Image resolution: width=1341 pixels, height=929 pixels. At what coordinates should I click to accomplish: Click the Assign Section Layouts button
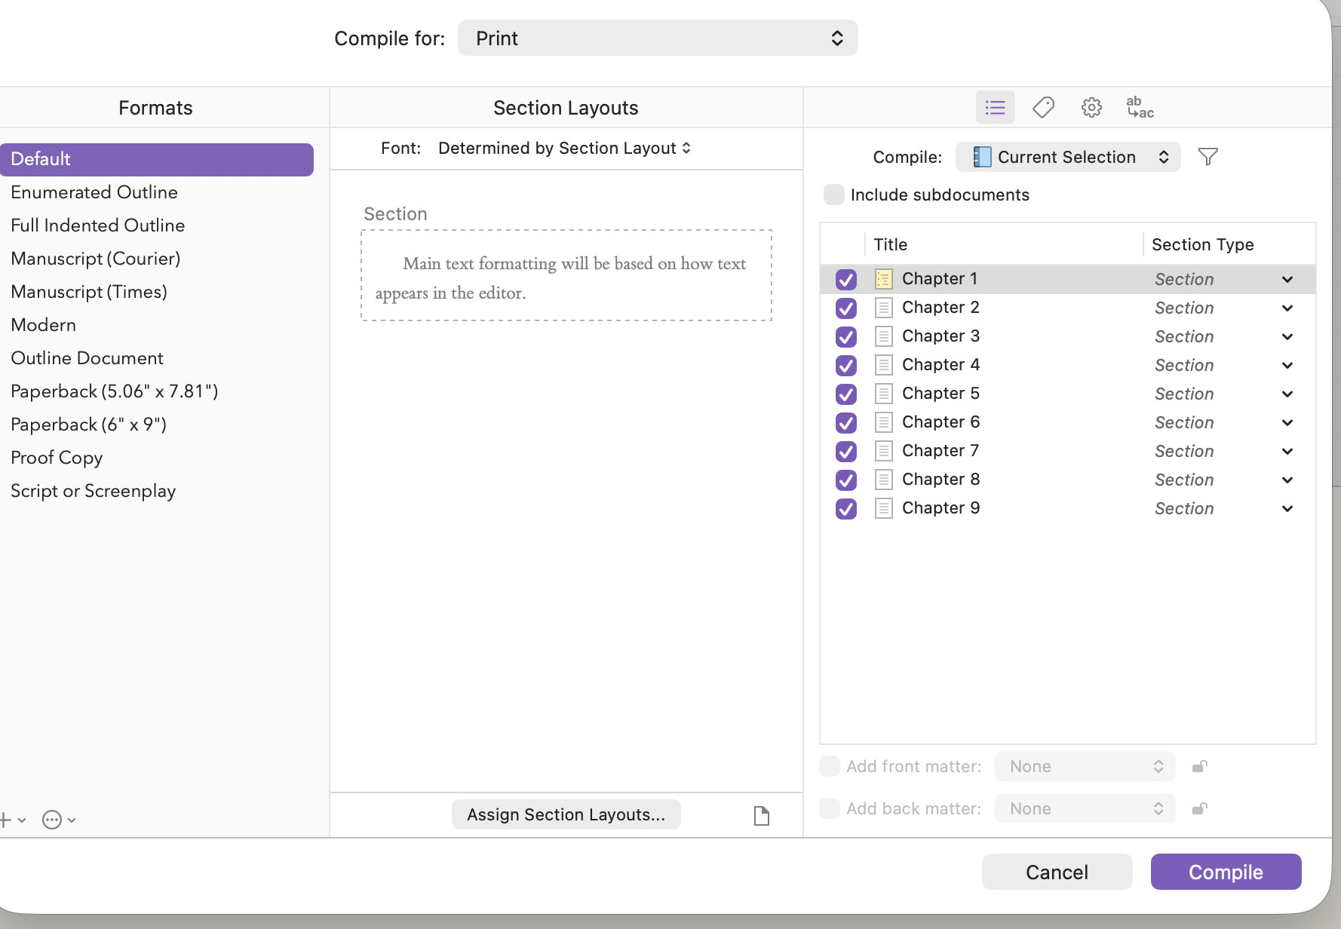[566, 814]
